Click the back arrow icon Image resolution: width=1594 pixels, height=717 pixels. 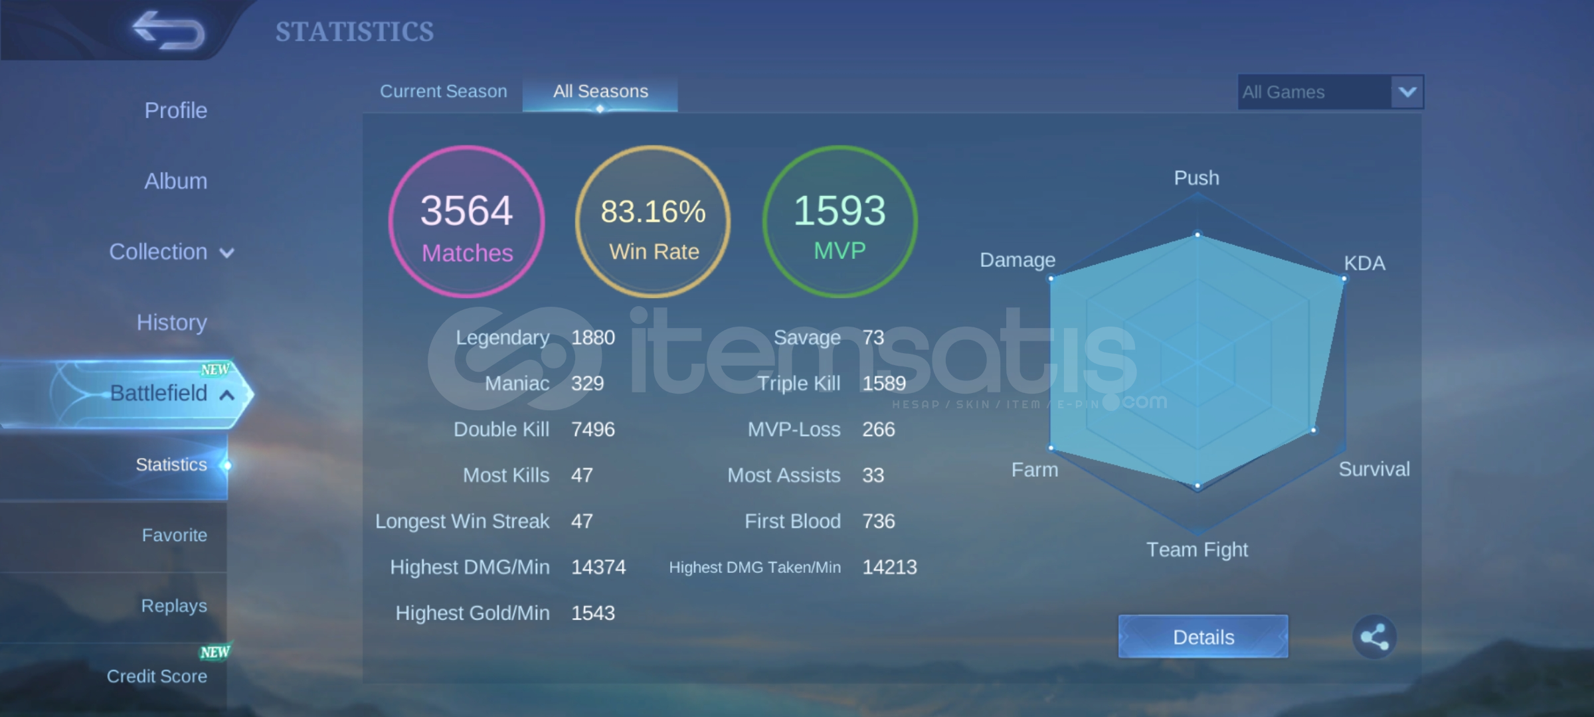tap(168, 31)
